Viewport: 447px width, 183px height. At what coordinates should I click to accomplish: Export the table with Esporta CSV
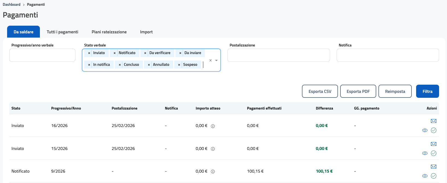click(x=320, y=91)
